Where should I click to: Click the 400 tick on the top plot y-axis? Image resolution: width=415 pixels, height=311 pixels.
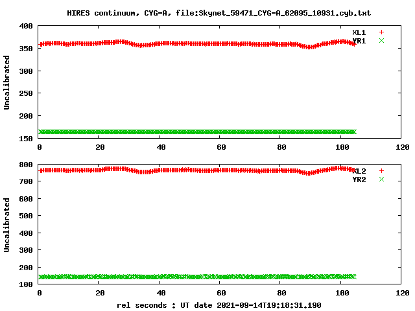coord(26,26)
